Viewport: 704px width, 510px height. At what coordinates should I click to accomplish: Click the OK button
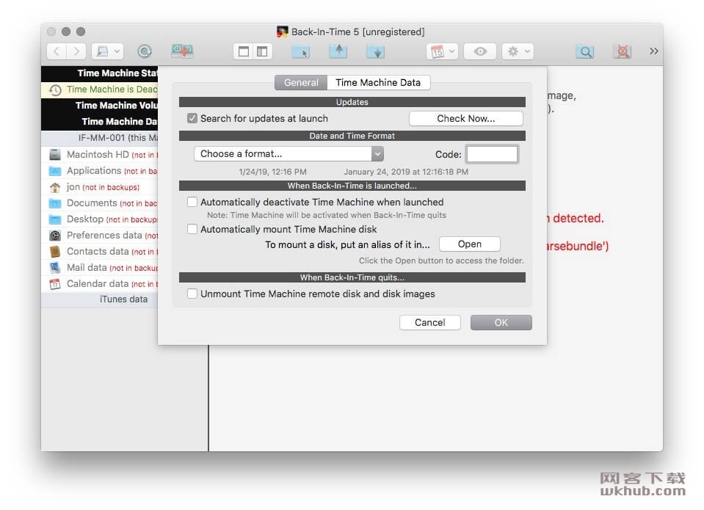[x=501, y=322]
